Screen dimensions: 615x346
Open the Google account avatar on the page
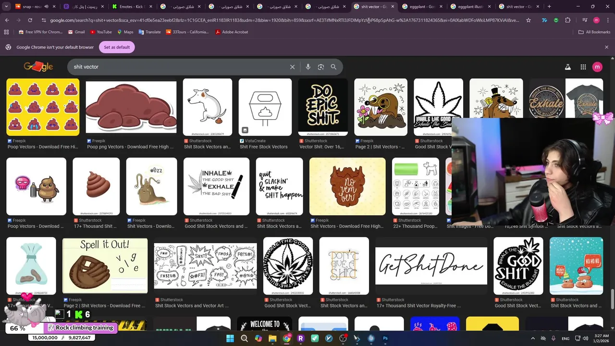tap(597, 67)
